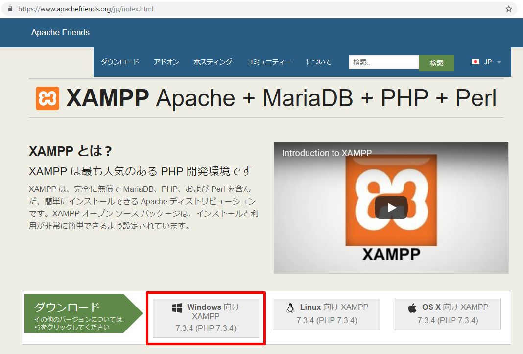Viewport: 523px width, 354px height.
Task: Click the Apple logo for OS X
Action: click(x=412, y=308)
